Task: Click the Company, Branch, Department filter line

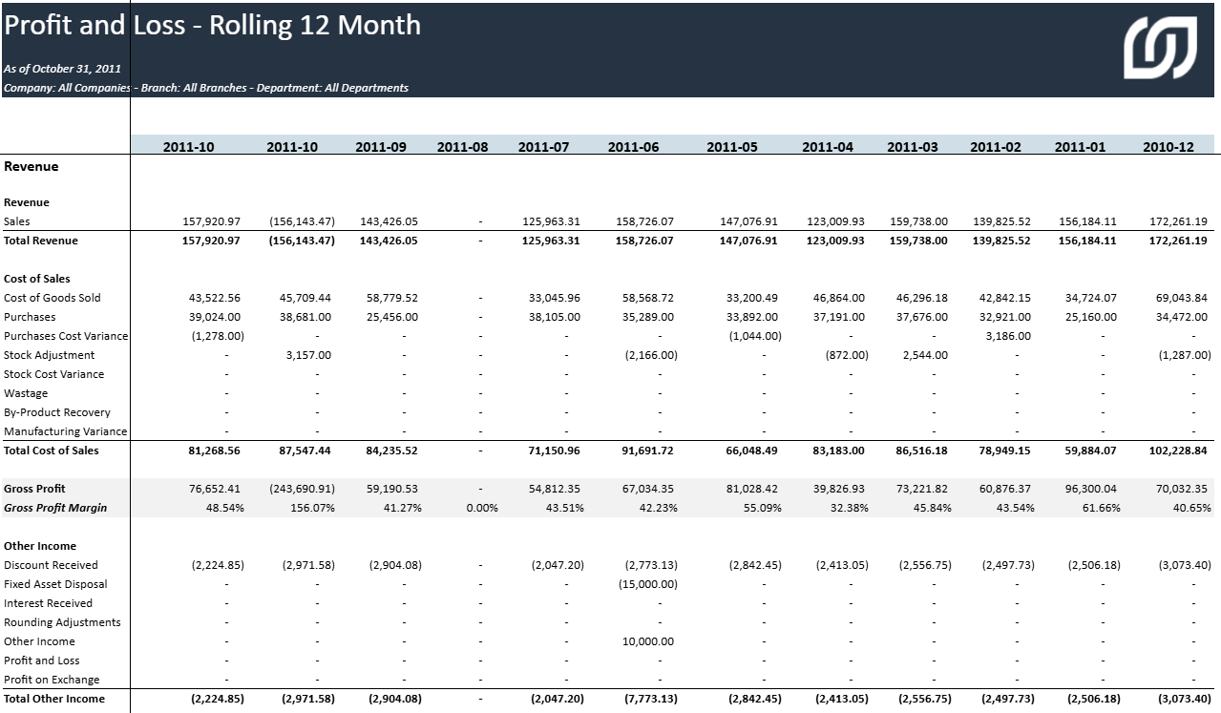Action: [x=205, y=88]
